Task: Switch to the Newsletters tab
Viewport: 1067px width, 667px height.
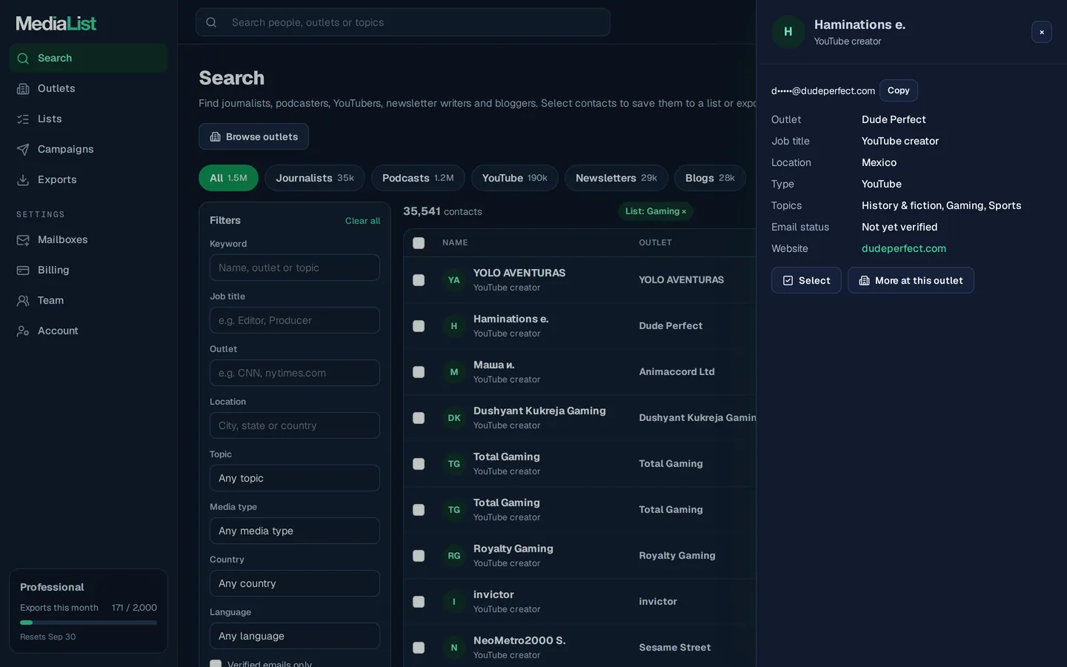Action: (616, 178)
